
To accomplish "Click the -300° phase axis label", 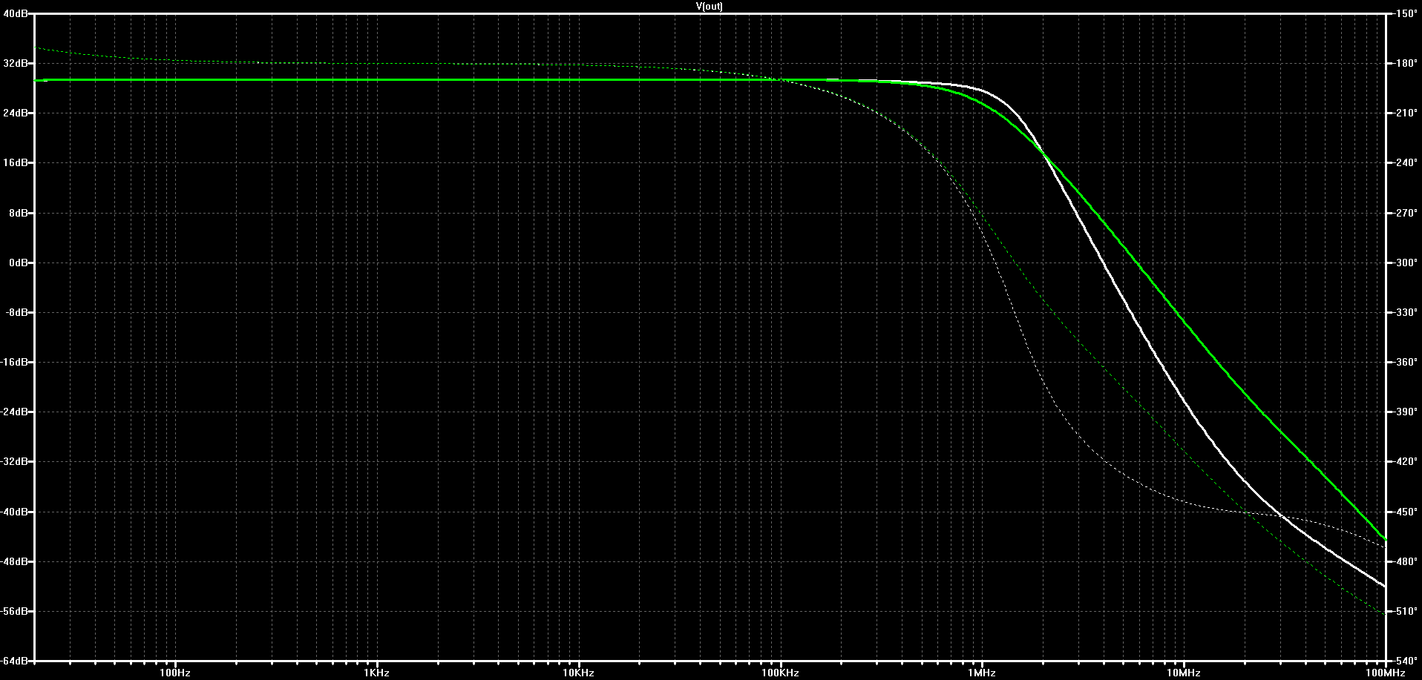I will click(1406, 263).
